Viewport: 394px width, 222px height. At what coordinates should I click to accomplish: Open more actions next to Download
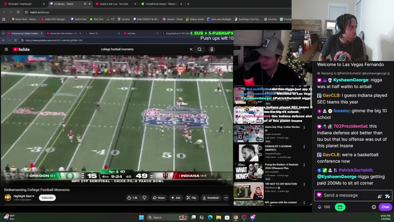click(226, 198)
